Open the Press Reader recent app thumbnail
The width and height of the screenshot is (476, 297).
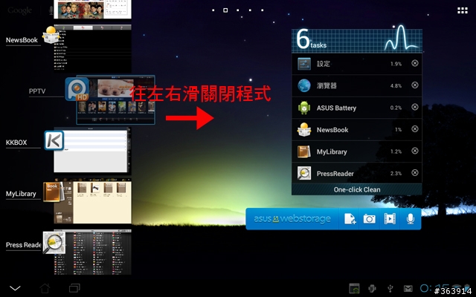(x=92, y=252)
